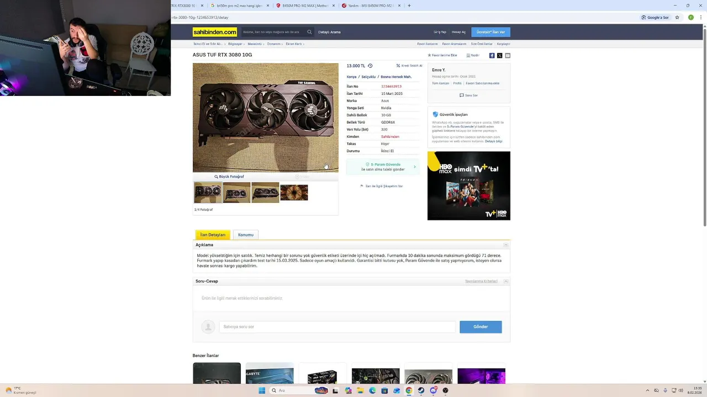
Task: Open a new browser tab with plus
Action: pyautogui.click(x=409, y=6)
